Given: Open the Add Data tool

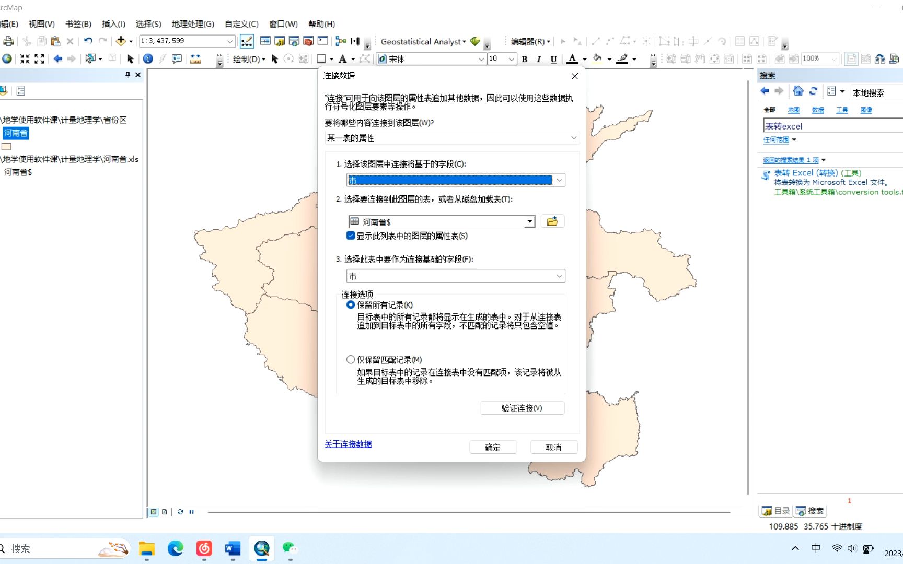Looking at the screenshot, I should [x=121, y=41].
